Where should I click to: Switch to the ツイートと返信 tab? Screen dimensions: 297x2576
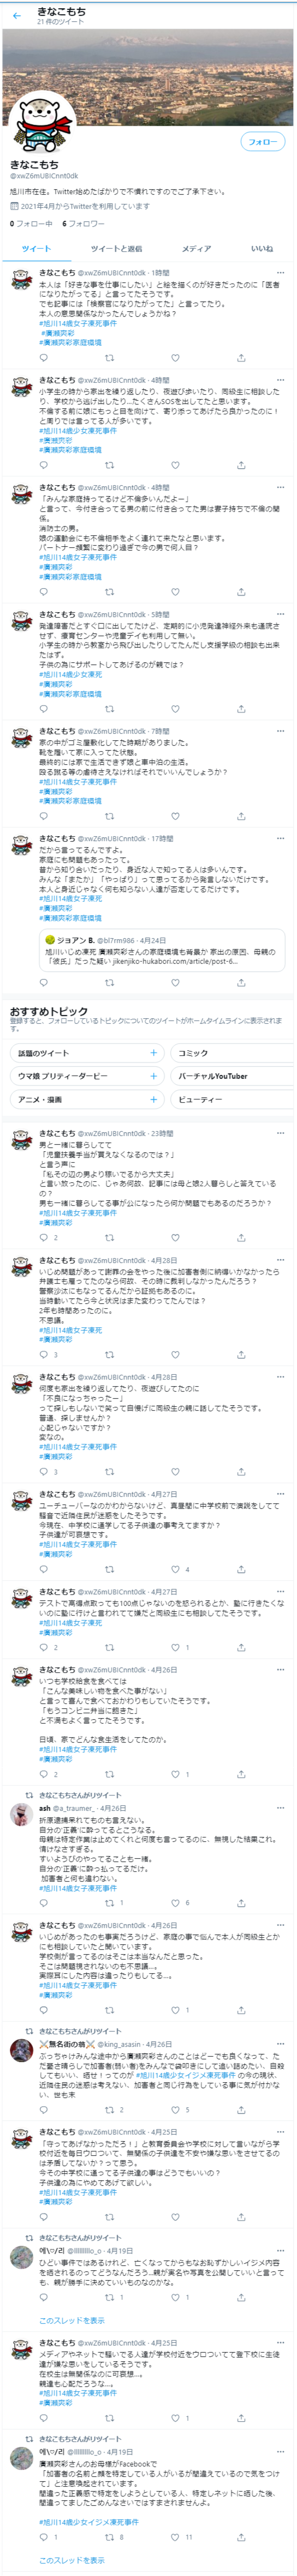click(x=116, y=248)
